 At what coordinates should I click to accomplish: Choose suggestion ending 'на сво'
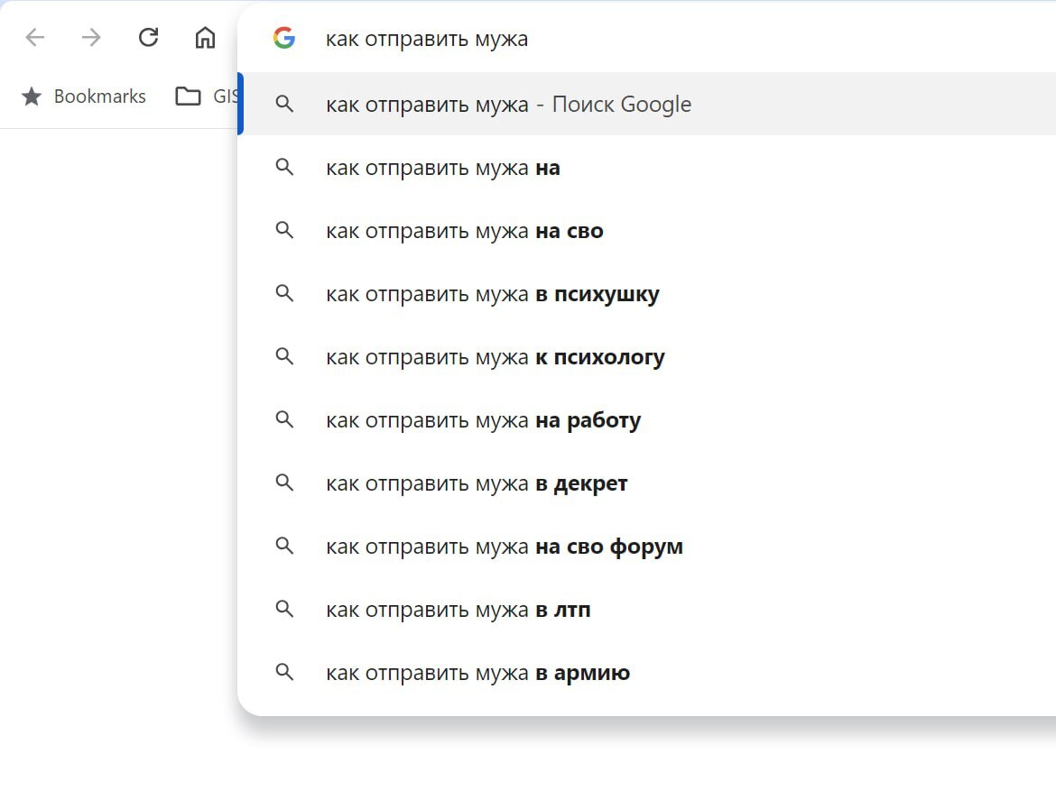tap(465, 231)
